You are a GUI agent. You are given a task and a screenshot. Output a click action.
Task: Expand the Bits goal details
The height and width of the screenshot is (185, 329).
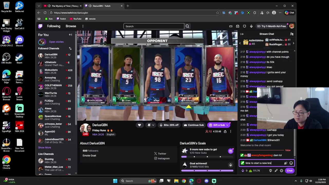point(231,165)
